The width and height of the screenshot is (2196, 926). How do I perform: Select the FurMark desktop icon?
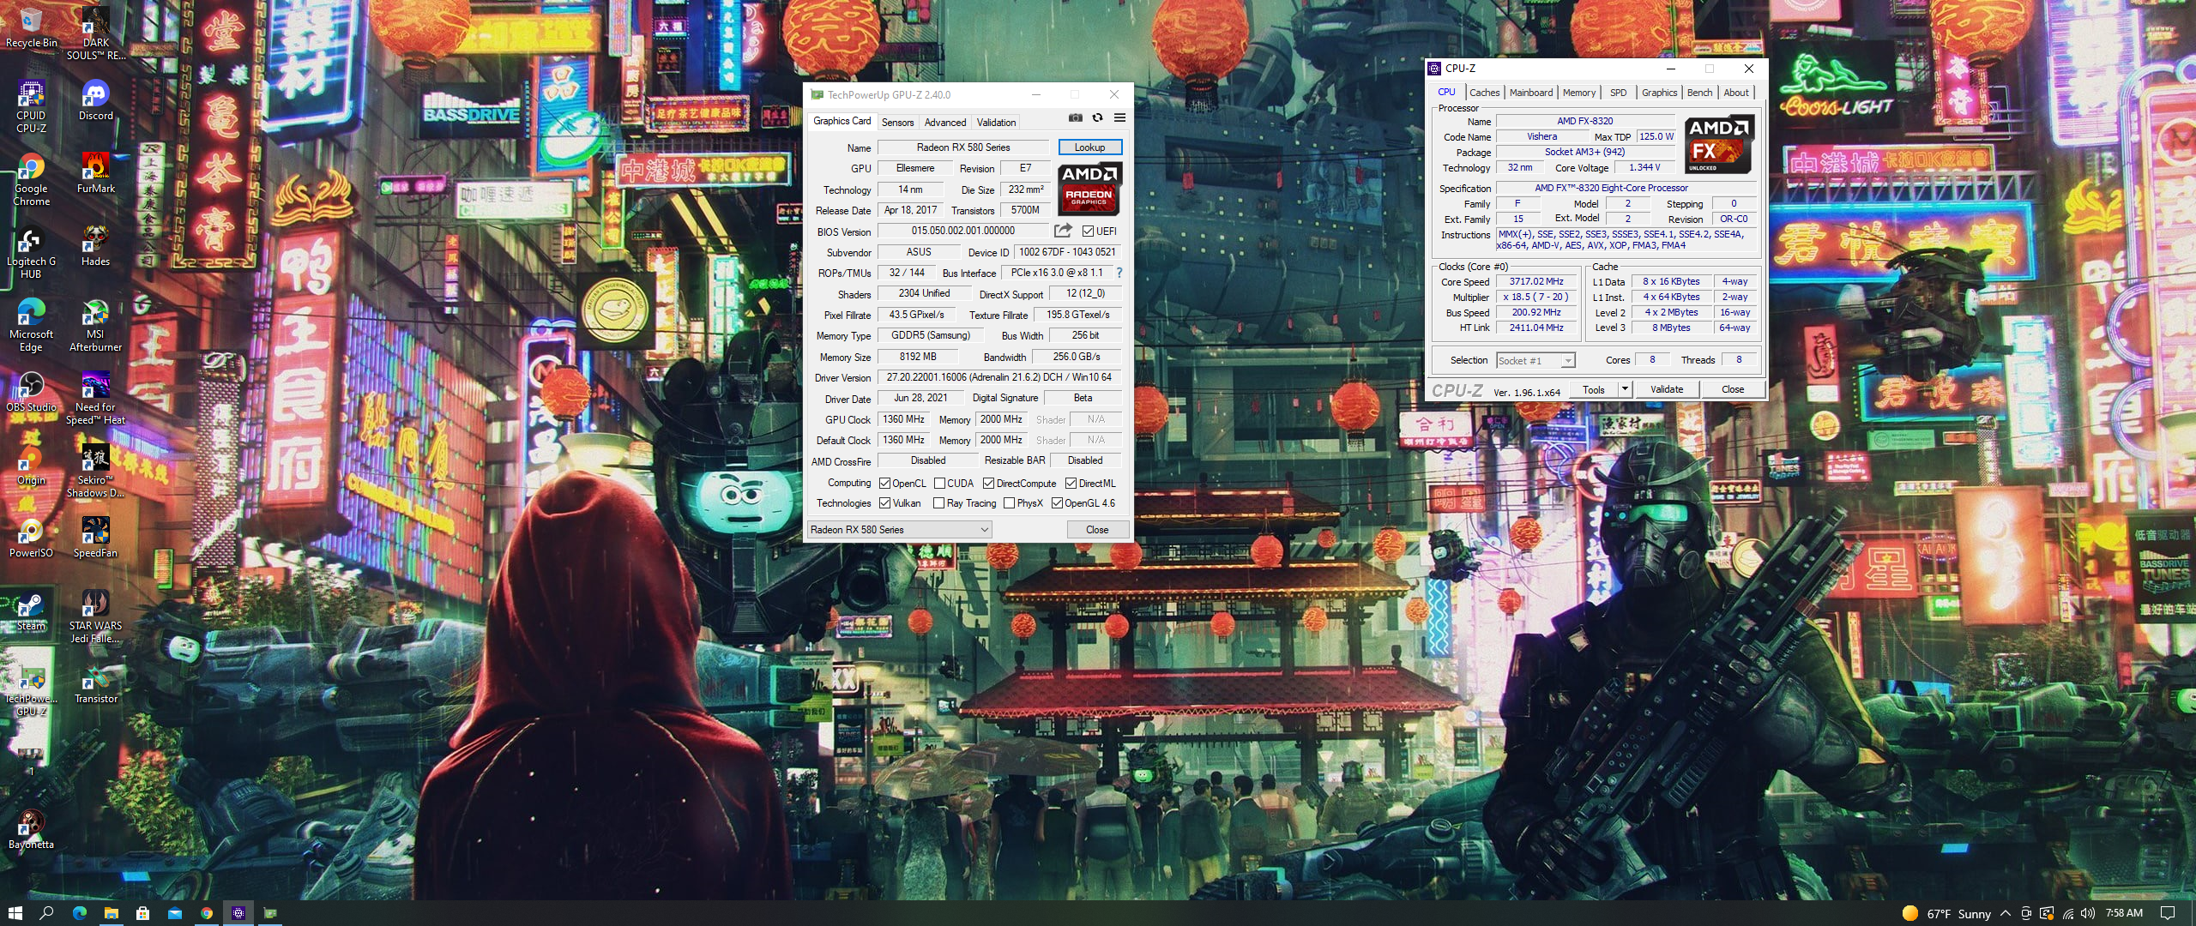point(96,174)
